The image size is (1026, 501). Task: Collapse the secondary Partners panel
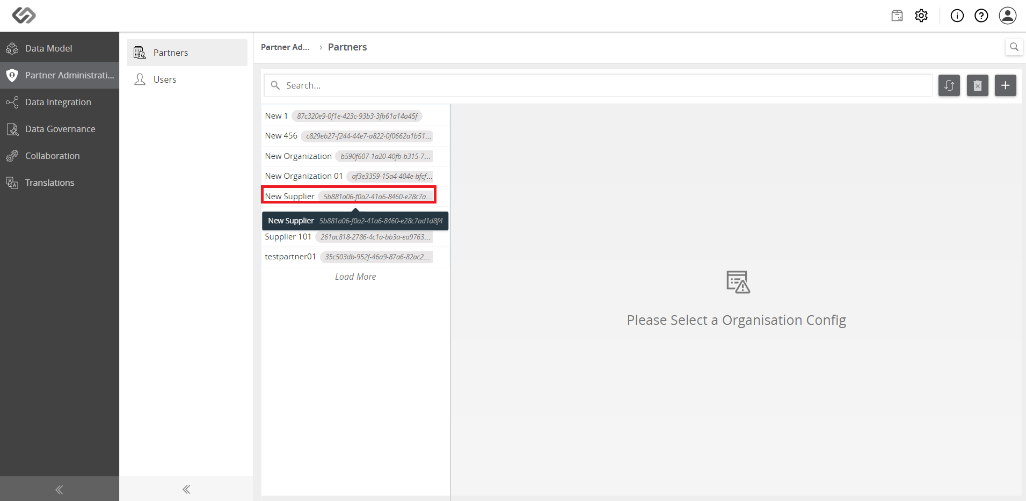[186, 489]
